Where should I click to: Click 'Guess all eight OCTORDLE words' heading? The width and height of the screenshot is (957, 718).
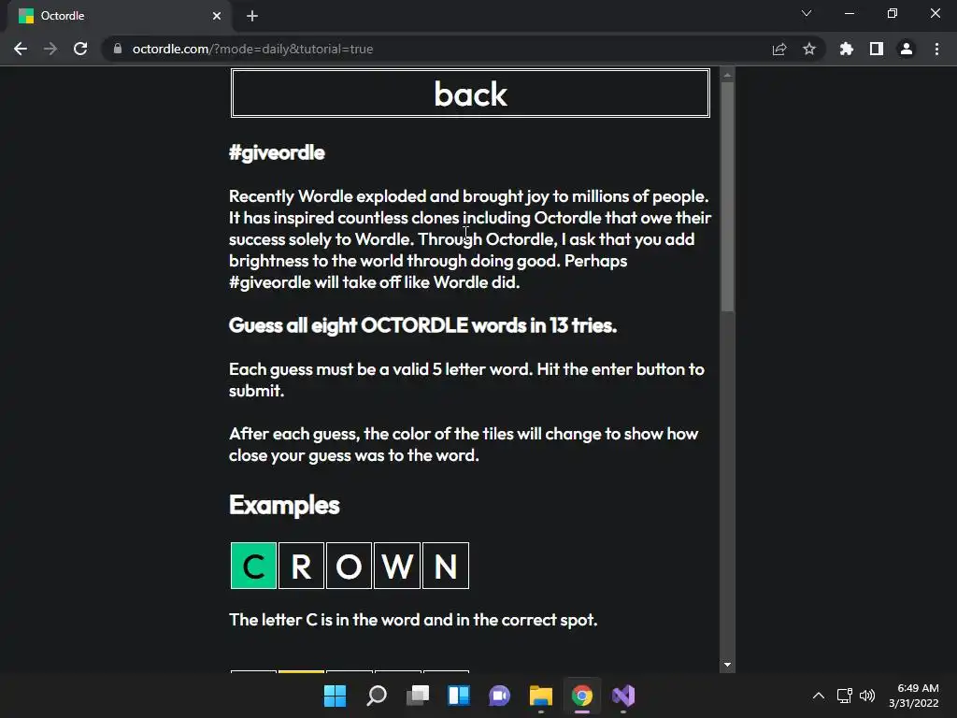(x=422, y=325)
